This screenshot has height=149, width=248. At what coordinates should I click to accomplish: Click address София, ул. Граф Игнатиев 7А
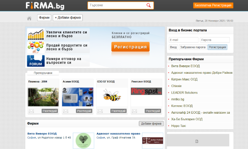(x=116, y=138)
